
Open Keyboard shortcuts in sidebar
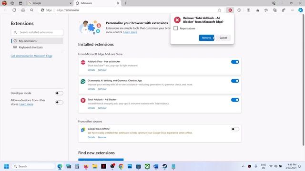pyautogui.click(x=37, y=47)
